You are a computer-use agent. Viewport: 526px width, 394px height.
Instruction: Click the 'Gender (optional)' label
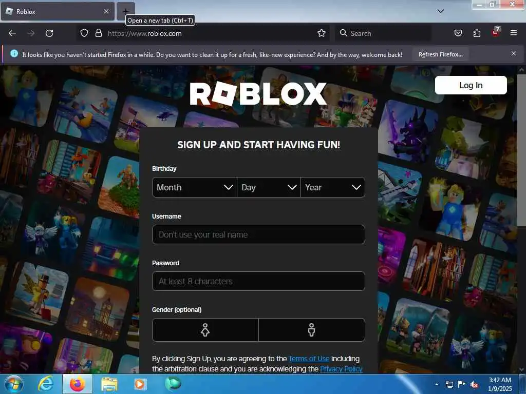tap(177, 309)
